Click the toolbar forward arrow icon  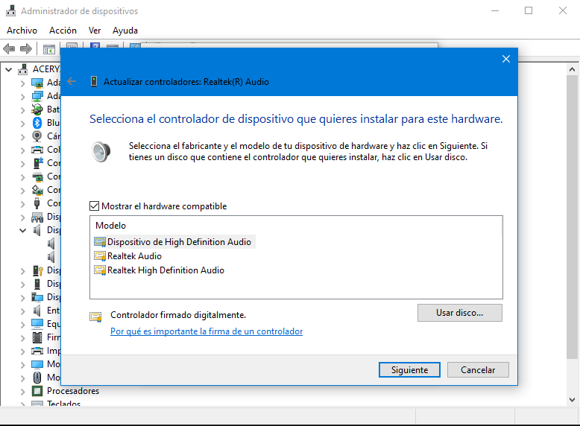click(25, 49)
